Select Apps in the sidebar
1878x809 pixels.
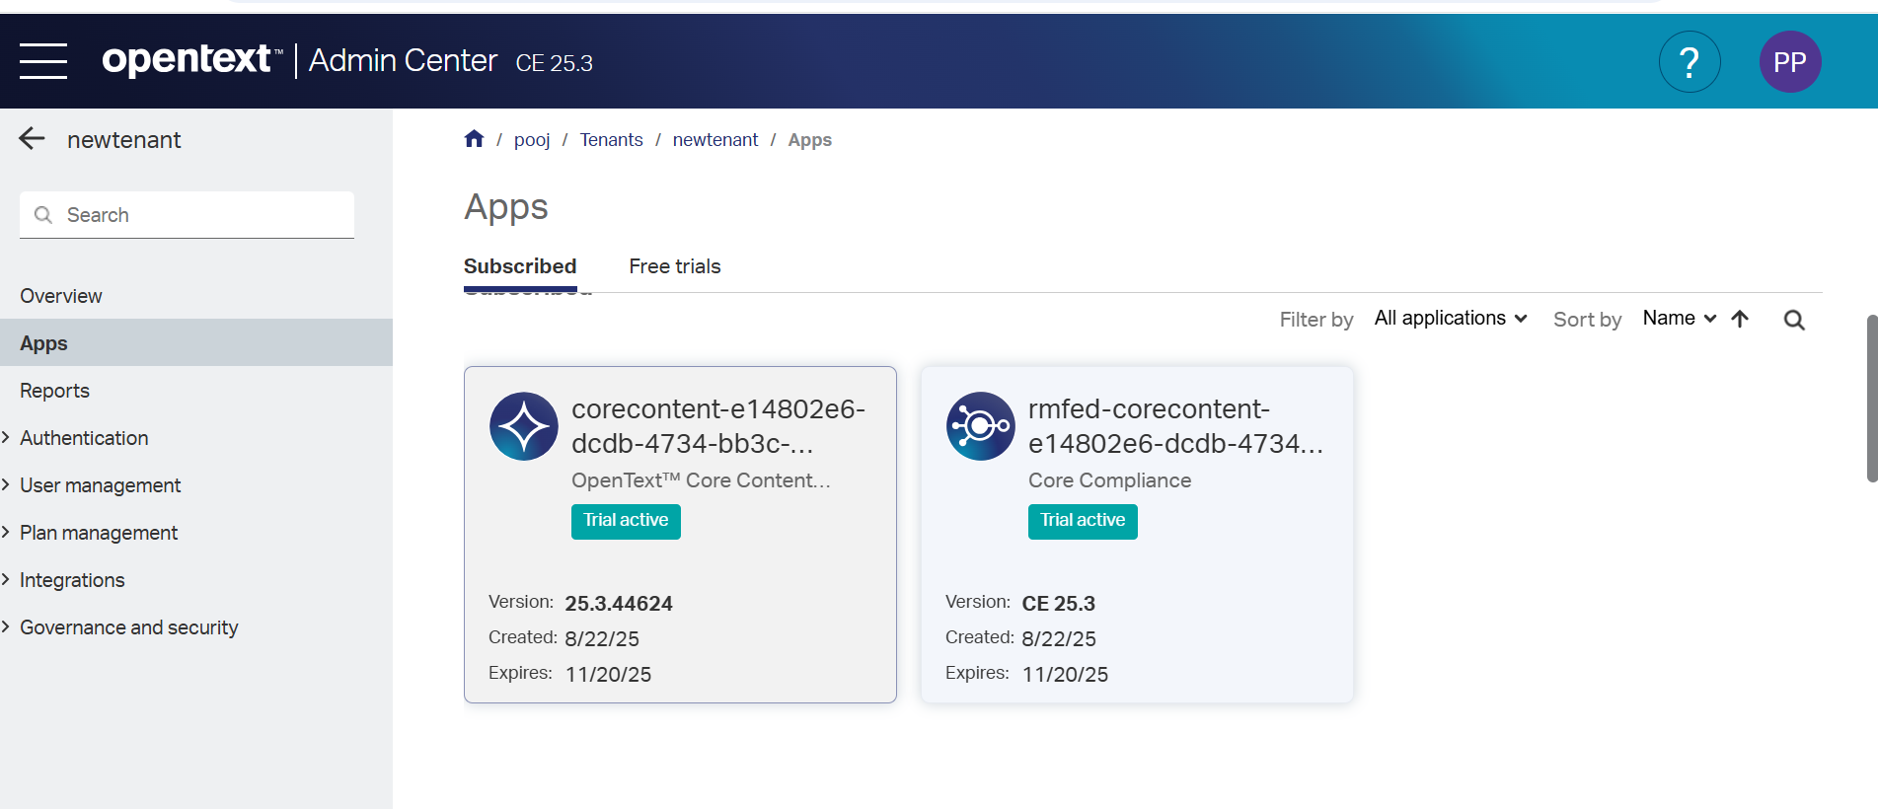point(196,343)
